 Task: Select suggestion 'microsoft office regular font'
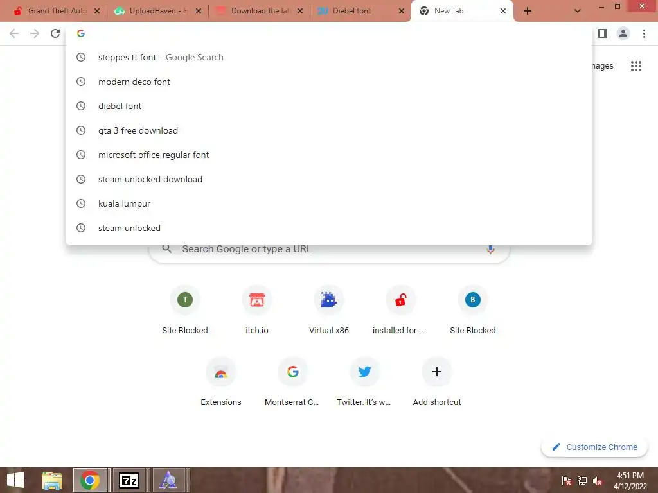coord(328,155)
